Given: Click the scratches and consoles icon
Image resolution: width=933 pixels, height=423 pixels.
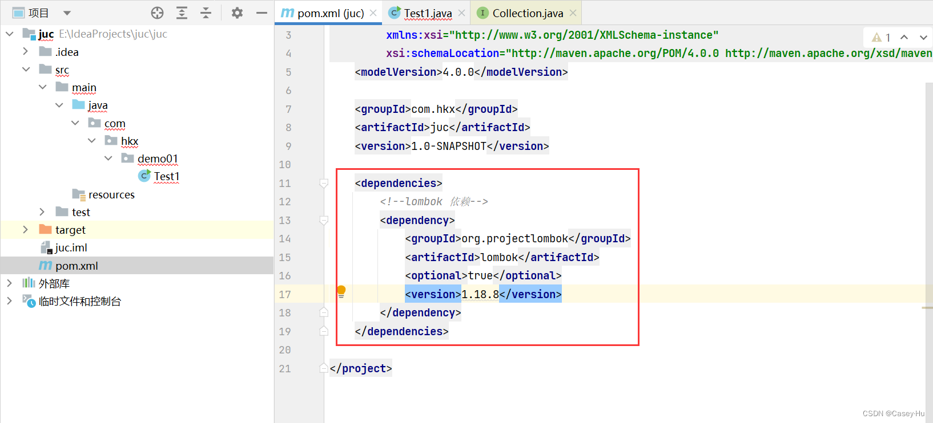Looking at the screenshot, I should [29, 301].
